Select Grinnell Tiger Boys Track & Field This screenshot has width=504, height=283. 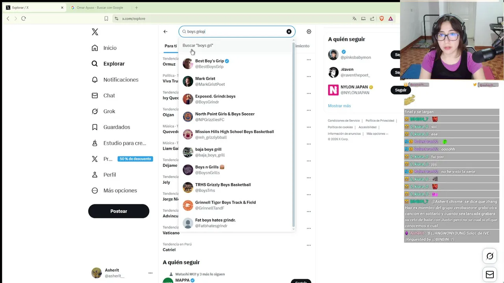point(236,205)
